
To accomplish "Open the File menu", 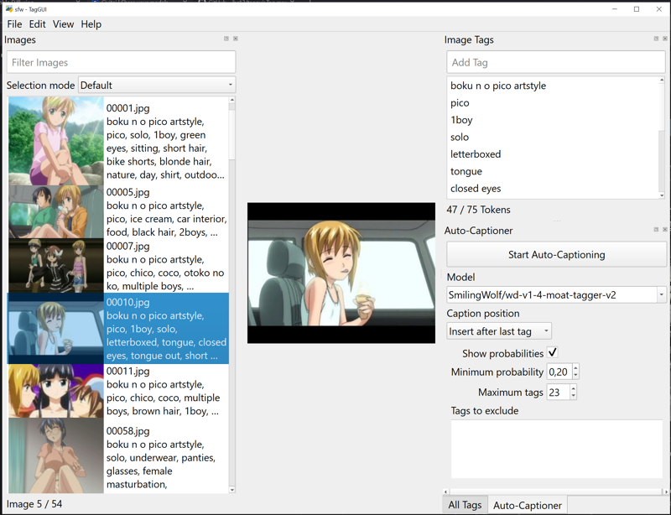I will tap(14, 24).
